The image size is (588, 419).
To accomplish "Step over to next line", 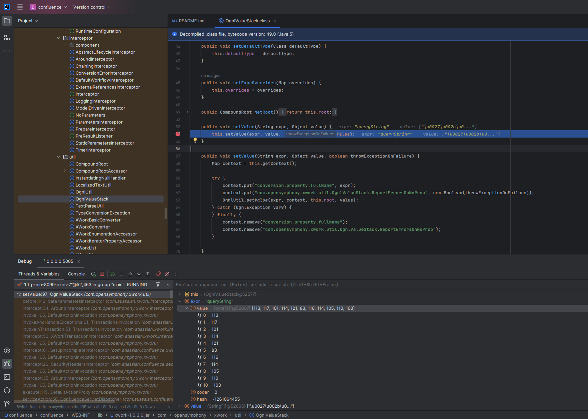I will [x=130, y=274].
